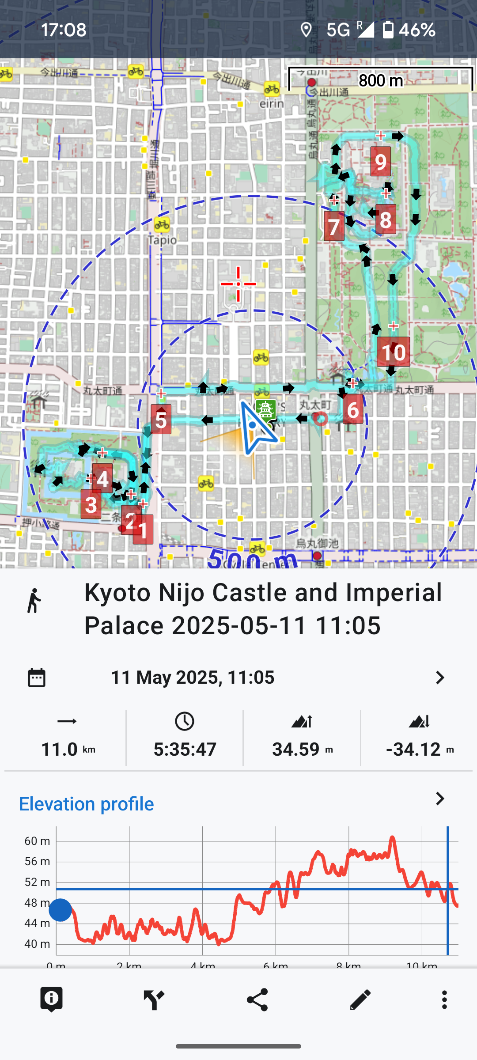Tap waypoint marker 10 on the track
The width and height of the screenshot is (477, 1060).
click(x=393, y=352)
